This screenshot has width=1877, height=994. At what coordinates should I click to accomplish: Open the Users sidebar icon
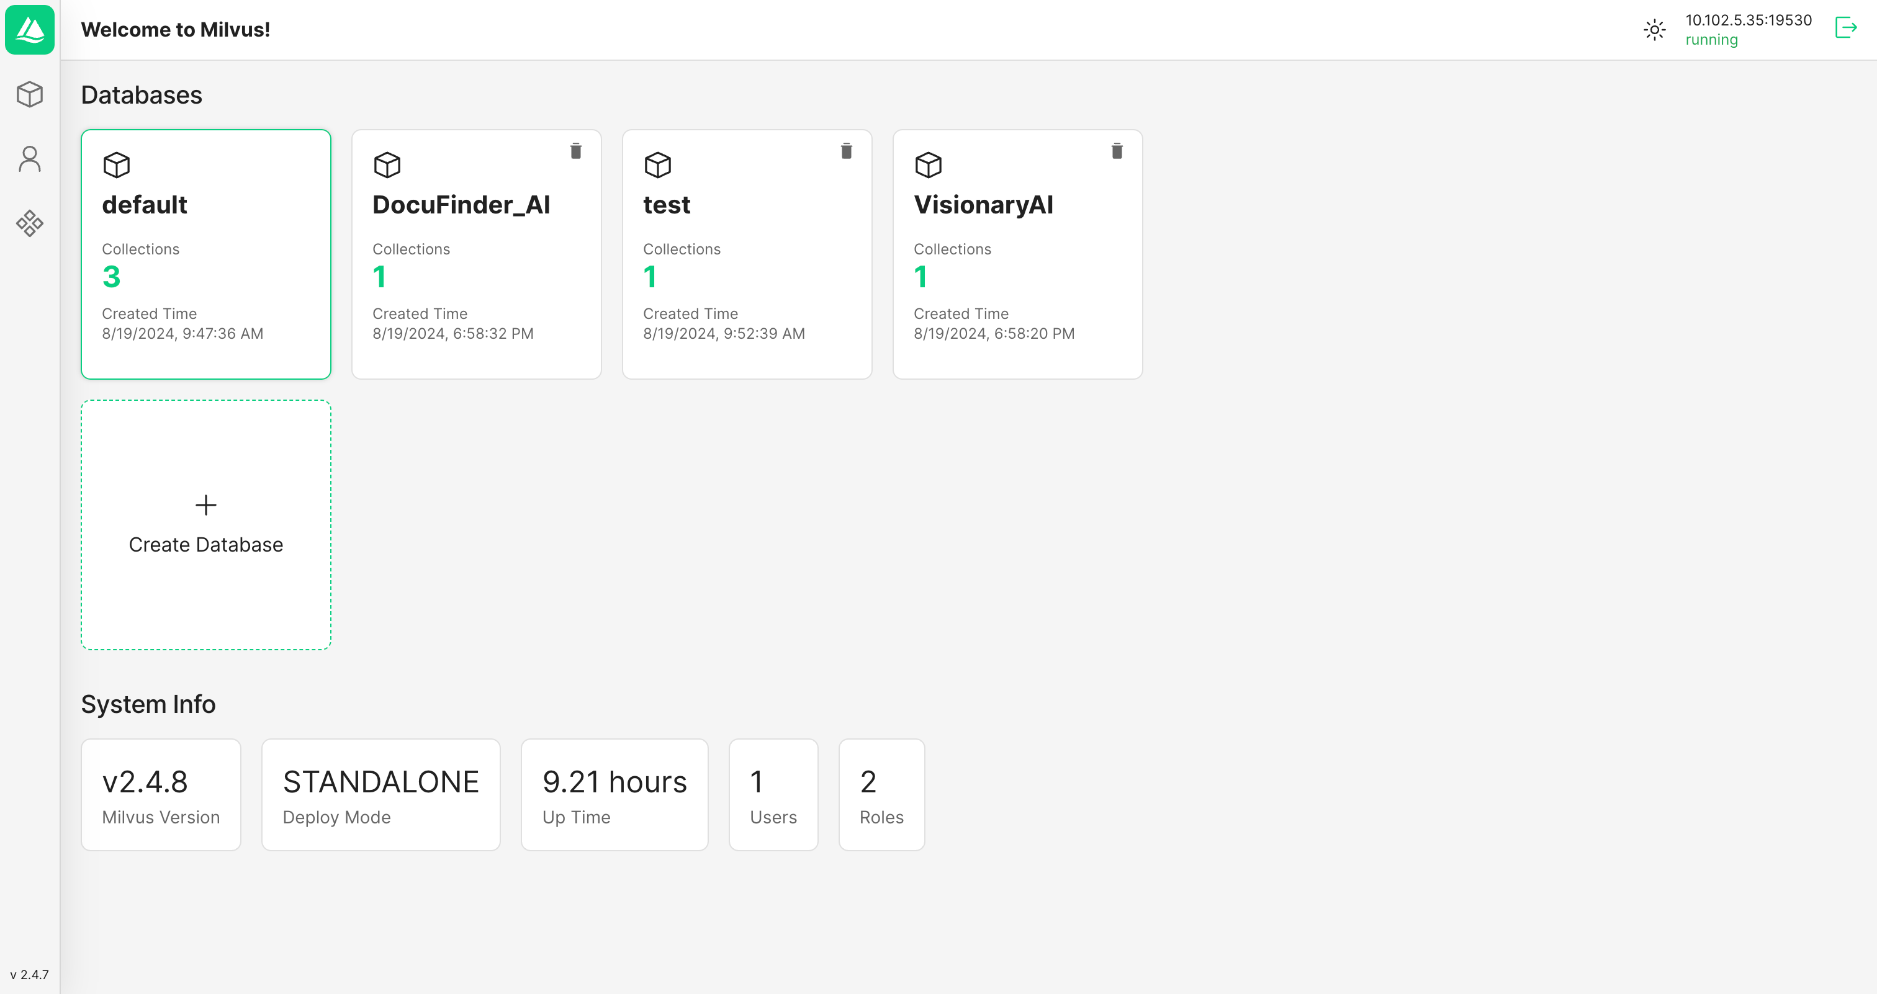[30, 159]
